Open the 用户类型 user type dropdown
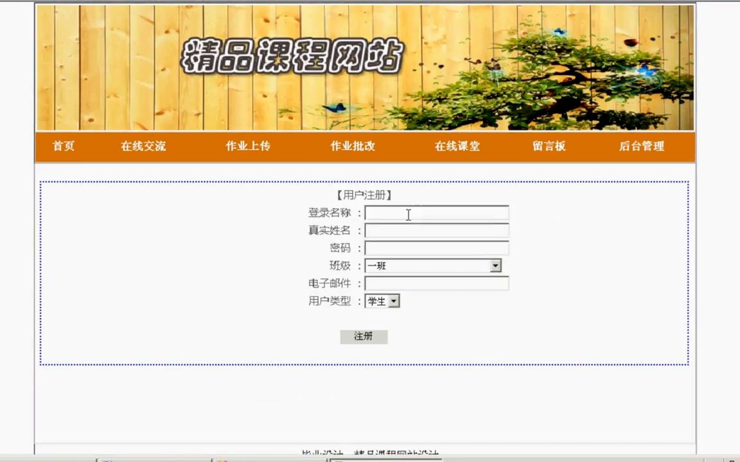The width and height of the screenshot is (740, 462). pyautogui.click(x=392, y=301)
